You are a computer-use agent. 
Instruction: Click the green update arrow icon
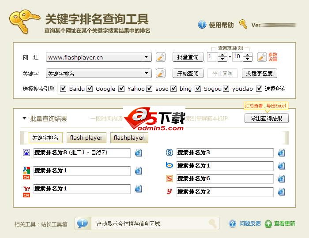pyautogui.click(x=268, y=224)
